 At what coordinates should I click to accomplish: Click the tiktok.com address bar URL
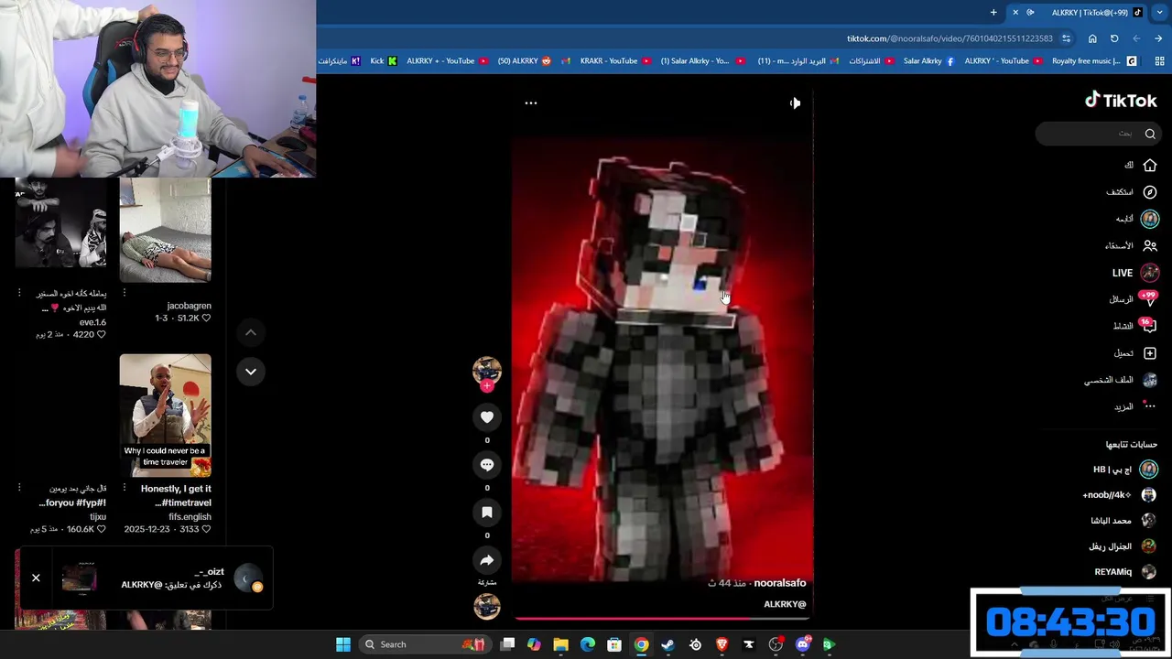[x=950, y=38]
